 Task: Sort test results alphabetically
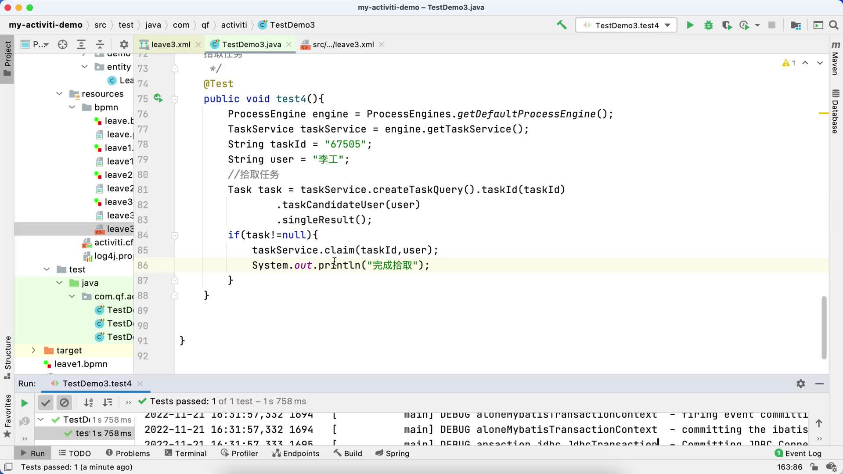(88, 402)
